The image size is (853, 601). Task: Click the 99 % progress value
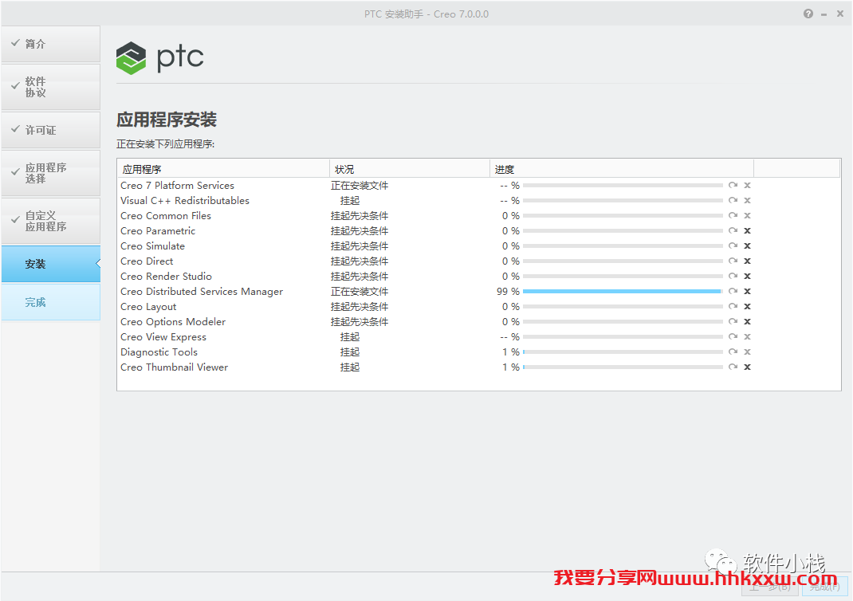point(508,292)
